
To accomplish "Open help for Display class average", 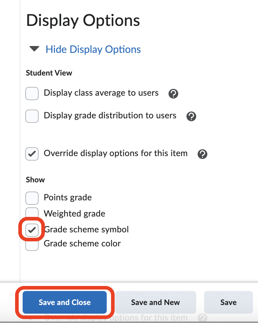I will [x=174, y=94].
